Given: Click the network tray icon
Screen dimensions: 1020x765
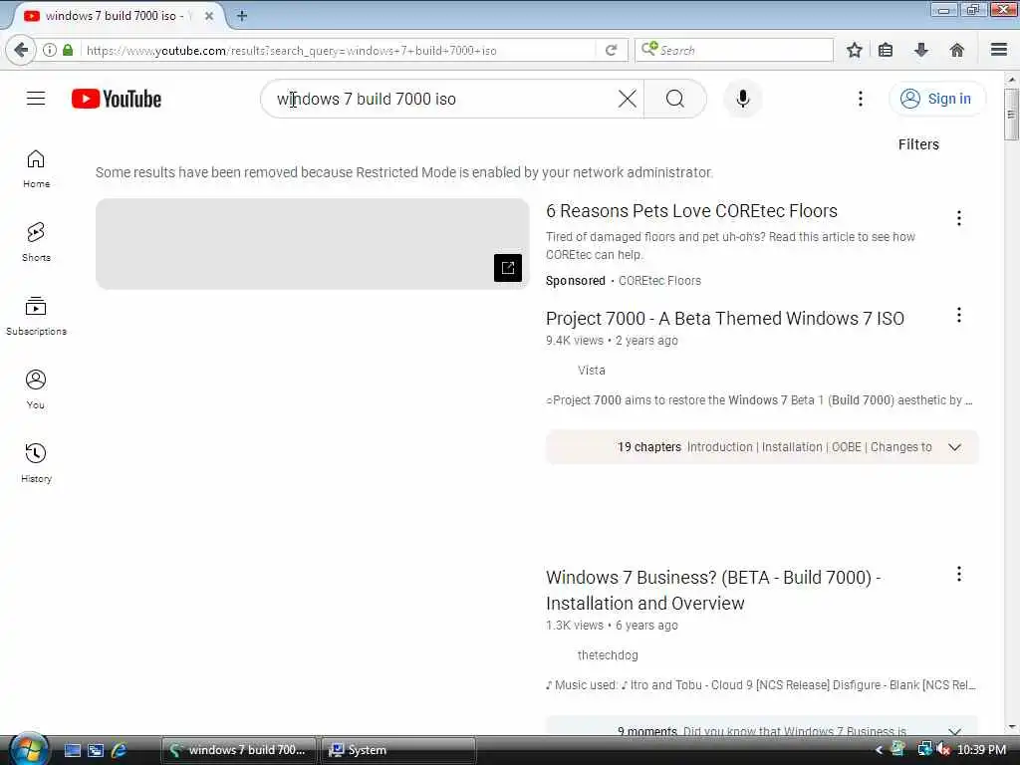Looking at the screenshot, I should [x=923, y=749].
